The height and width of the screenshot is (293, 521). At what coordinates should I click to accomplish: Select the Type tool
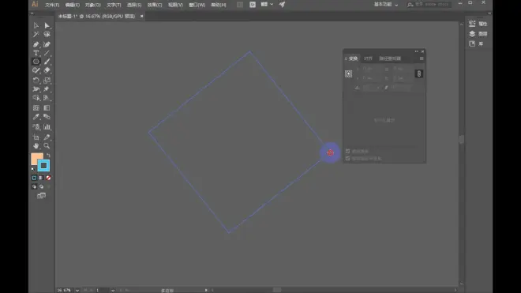[x=36, y=53]
